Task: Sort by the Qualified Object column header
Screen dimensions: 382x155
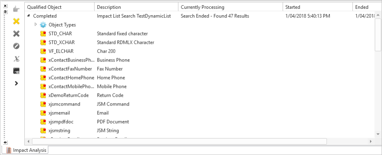Action: 59,7
